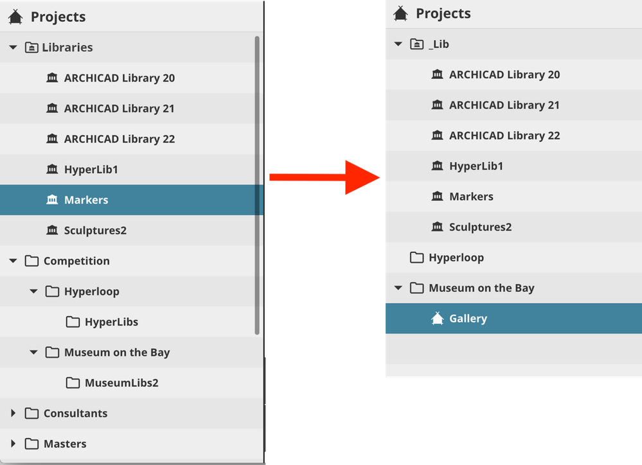Select the Hyperloop folder in right panel

click(456, 258)
